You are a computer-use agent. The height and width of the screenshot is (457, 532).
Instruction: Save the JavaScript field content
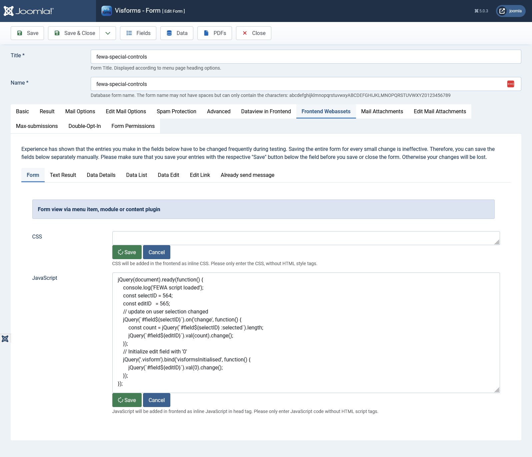pos(127,400)
